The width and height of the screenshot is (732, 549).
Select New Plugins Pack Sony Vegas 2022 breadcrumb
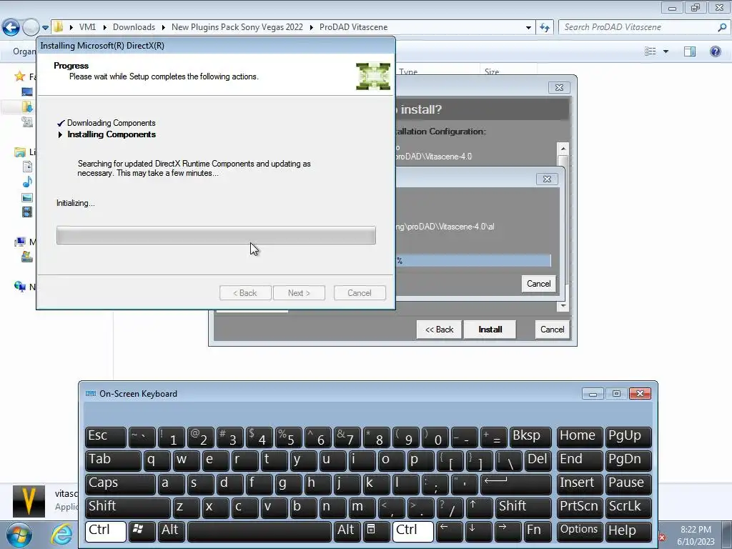pyautogui.click(x=237, y=27)
